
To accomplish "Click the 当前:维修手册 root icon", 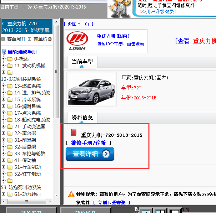I will 4,52.
